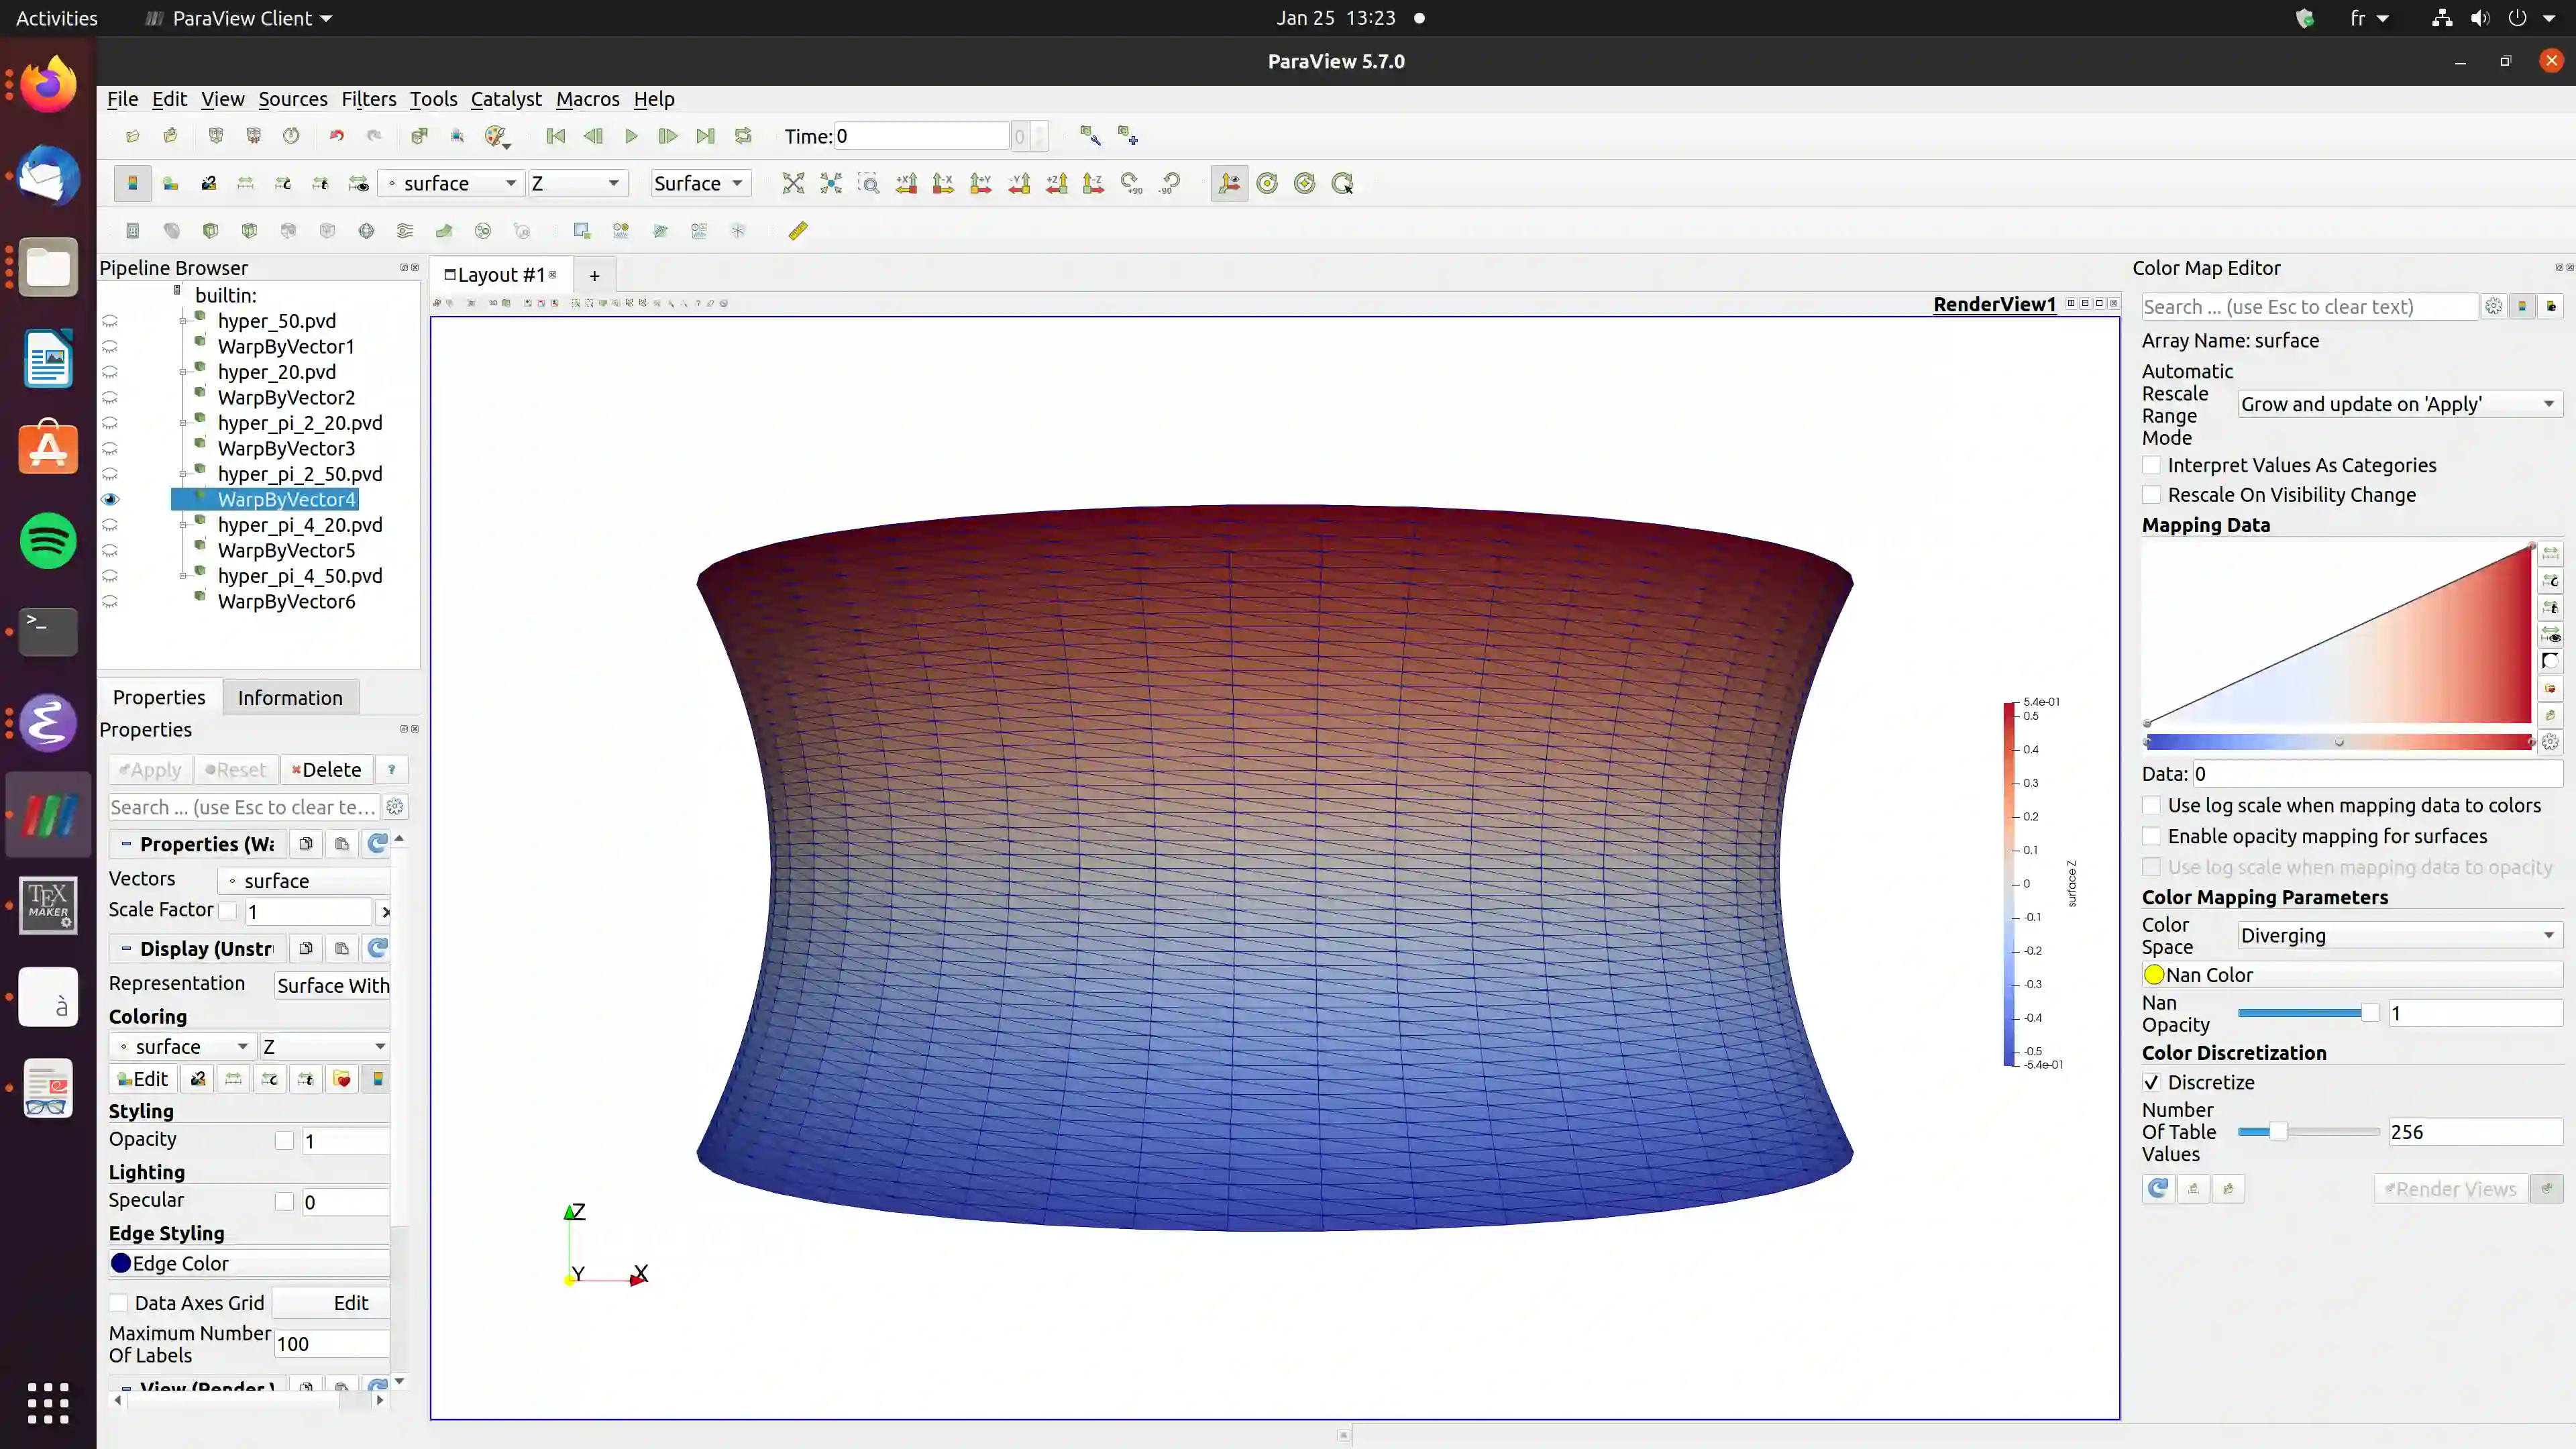Open the Filters menu
This screenshot has width=2576, height=1449.
pyautogui.click(x=368, y=99)
